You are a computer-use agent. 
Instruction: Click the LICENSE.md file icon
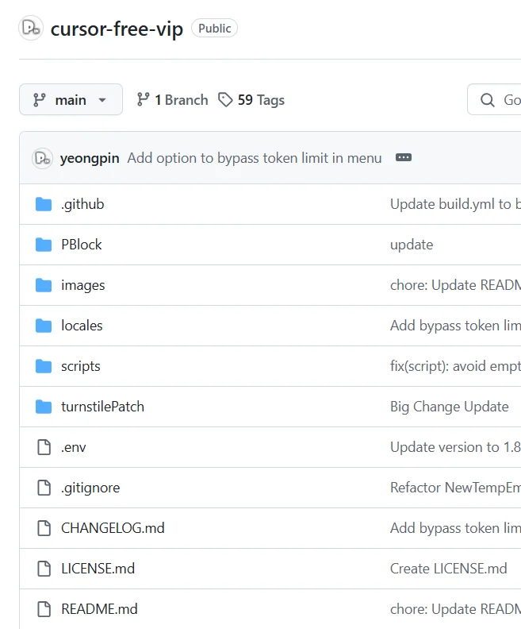click(44, 569)
